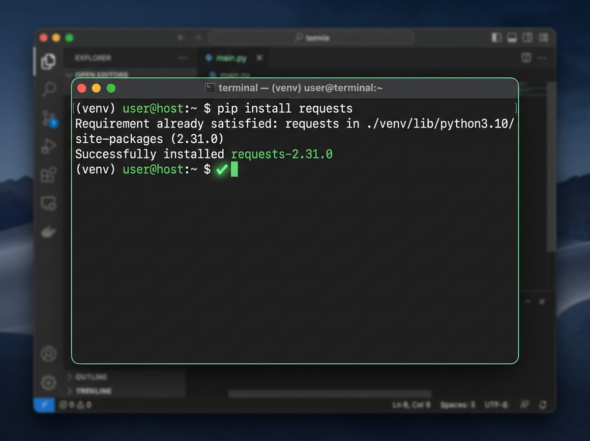Click the feedback icon in VS Code status bar
Viewport: 590px width, 441px height.
525,405
